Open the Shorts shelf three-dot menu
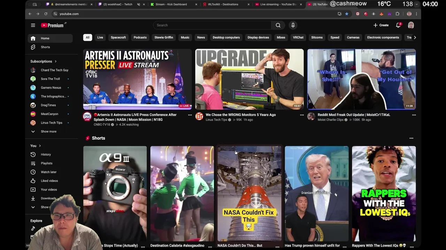Screen dimensions: 446x250 click(411, 138)
